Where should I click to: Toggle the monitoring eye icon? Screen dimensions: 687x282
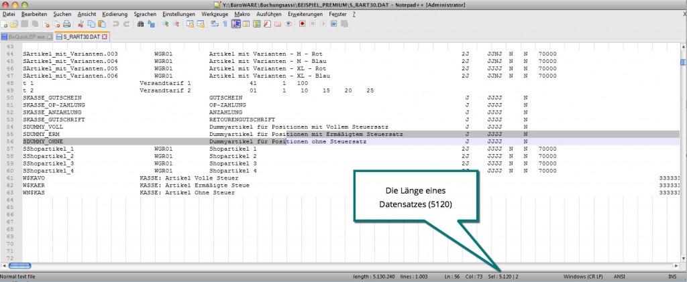[x=288, y=24]
